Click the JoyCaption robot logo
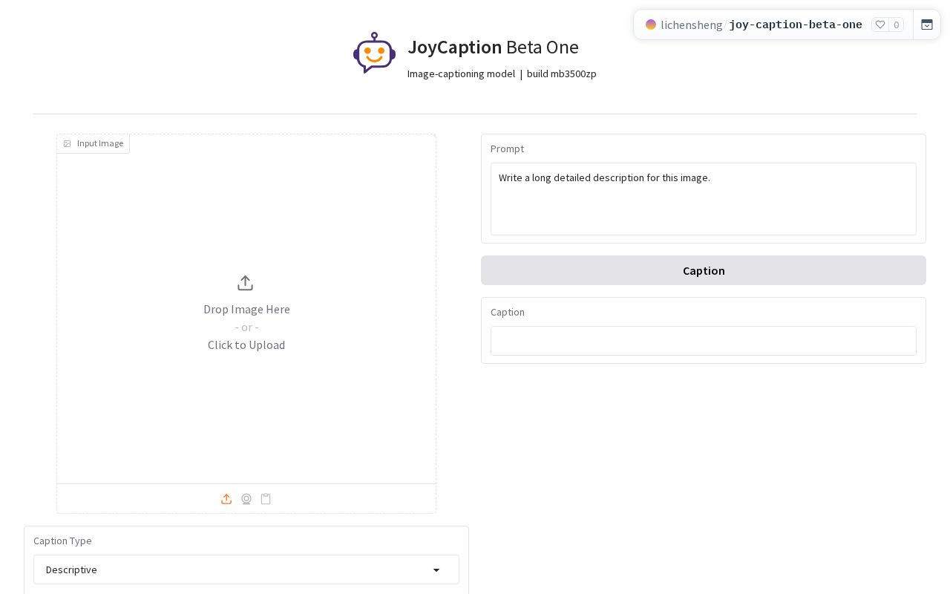The width and height of the screenshot is (950, 594). pyautogui.click(x=374, y=53)
